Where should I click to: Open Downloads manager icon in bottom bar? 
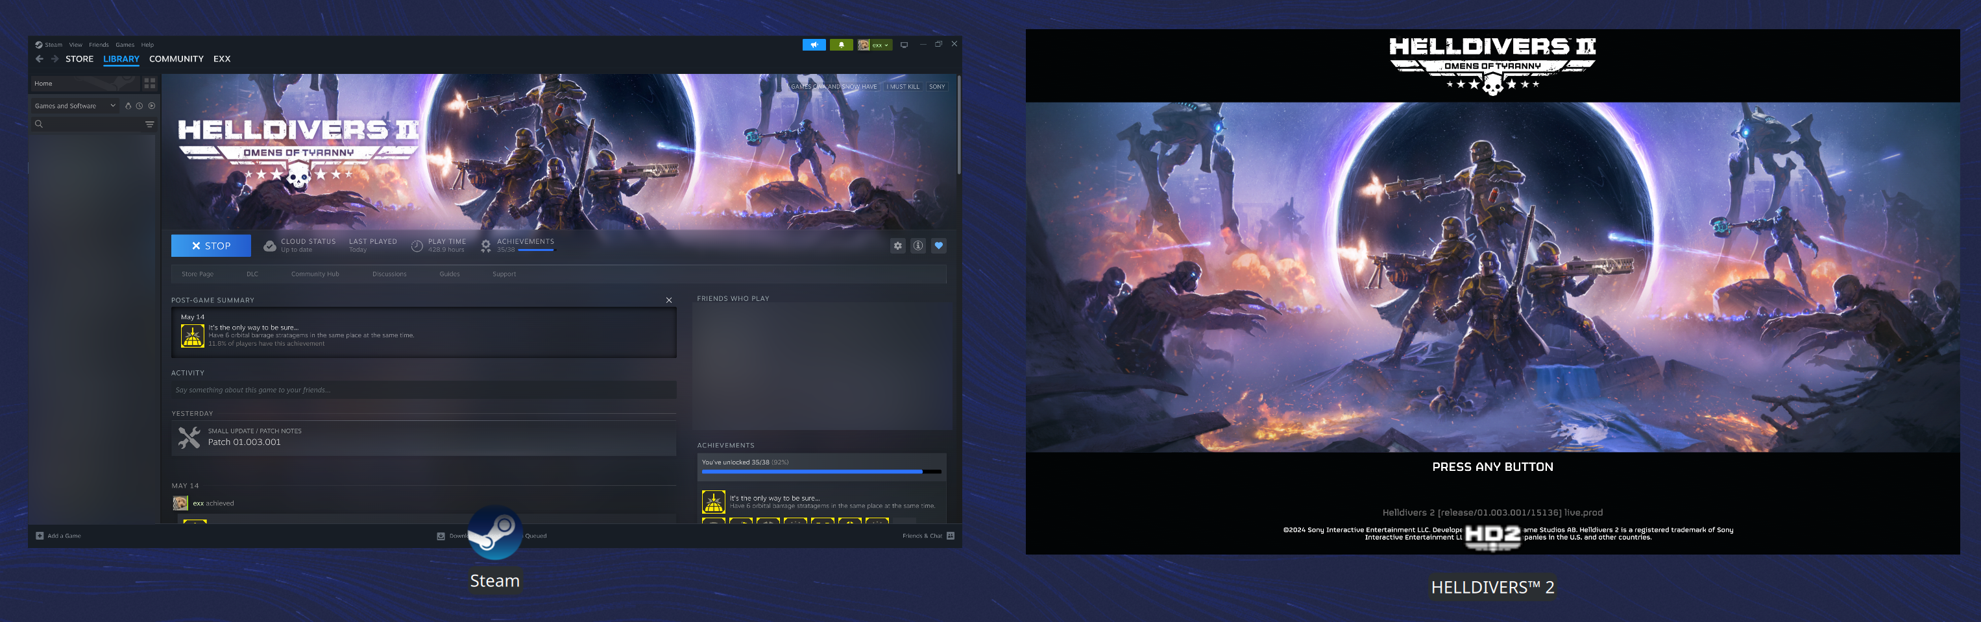point(441,536)
